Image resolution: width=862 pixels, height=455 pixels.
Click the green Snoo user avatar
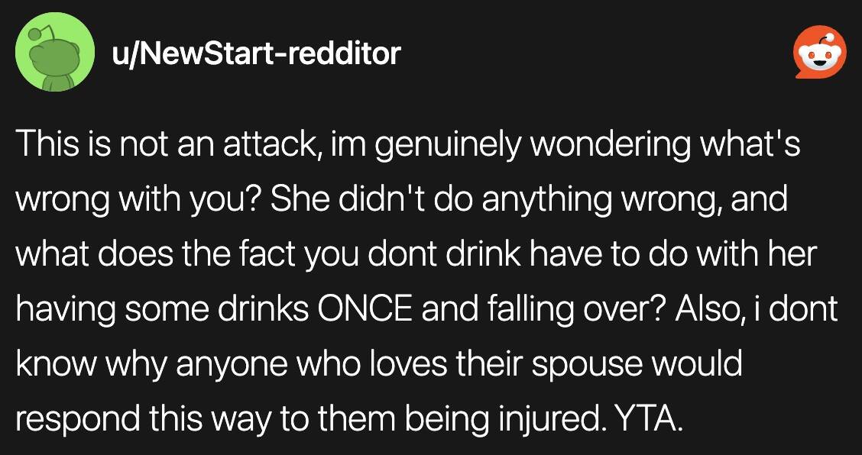(x=53, y=52)
